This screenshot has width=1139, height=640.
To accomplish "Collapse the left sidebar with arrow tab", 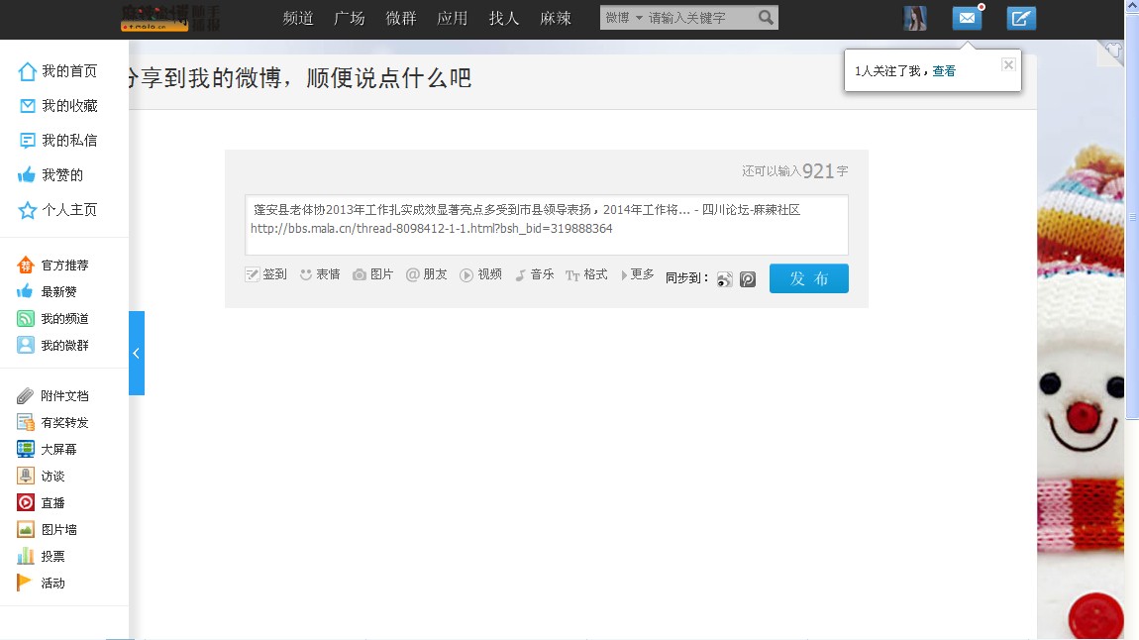I will (137, 353).
